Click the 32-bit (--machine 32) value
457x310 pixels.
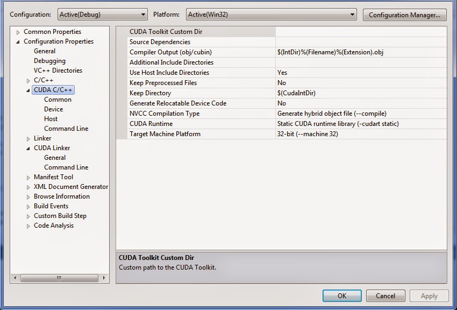click(x=308, y=134)
